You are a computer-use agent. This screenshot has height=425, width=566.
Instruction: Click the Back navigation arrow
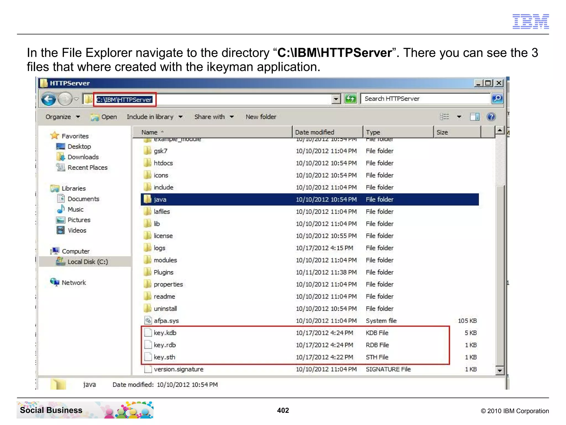[49, 99]
